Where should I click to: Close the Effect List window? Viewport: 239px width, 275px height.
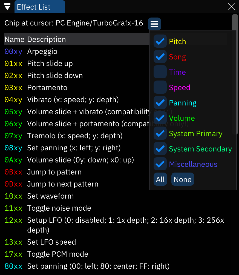(231, 7)
